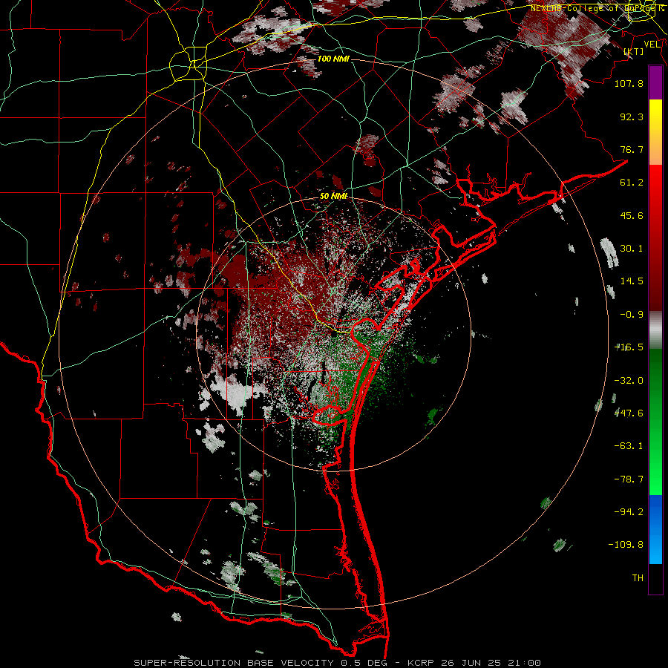668x668 pixels.
Task: Click the VEL legend heading
Action: (x=652, y=45)
